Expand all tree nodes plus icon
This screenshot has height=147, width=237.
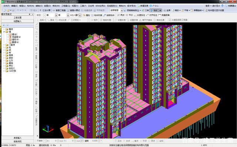4,25
